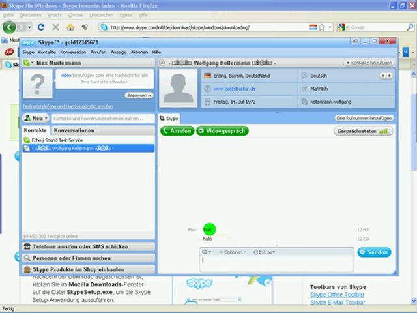The image size is (417, 313).
Task: Start a call with the Anrufen button
Action: [177, 131]
